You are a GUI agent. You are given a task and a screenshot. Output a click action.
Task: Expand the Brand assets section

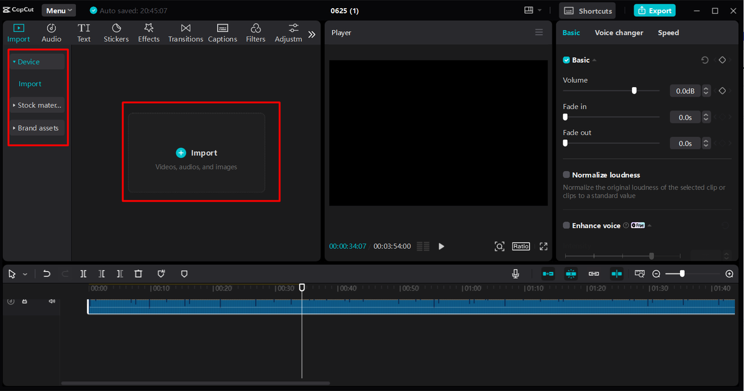[x=37, y=128]
